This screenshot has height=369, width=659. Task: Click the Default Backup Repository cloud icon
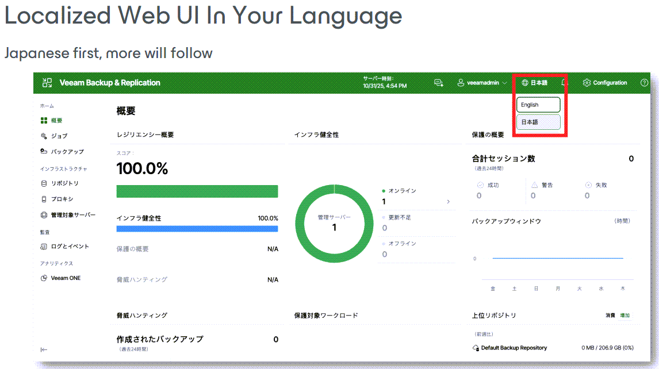pyautogui.click(x=476, y=348)
